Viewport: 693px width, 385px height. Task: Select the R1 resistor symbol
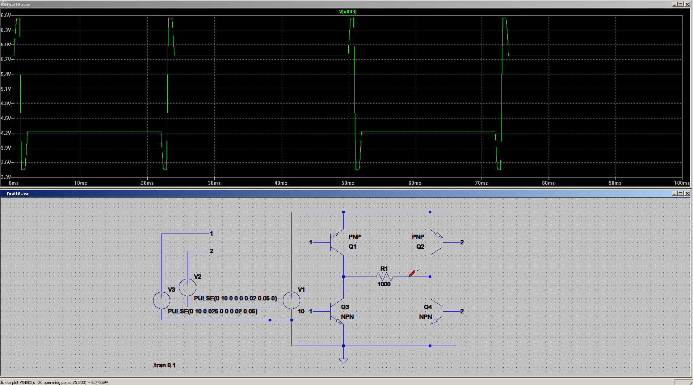tap(384, 277)
